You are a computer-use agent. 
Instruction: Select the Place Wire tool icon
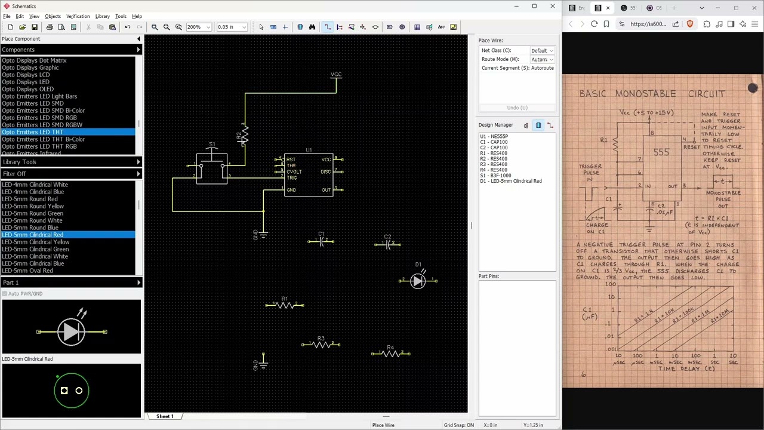[328, 27]
